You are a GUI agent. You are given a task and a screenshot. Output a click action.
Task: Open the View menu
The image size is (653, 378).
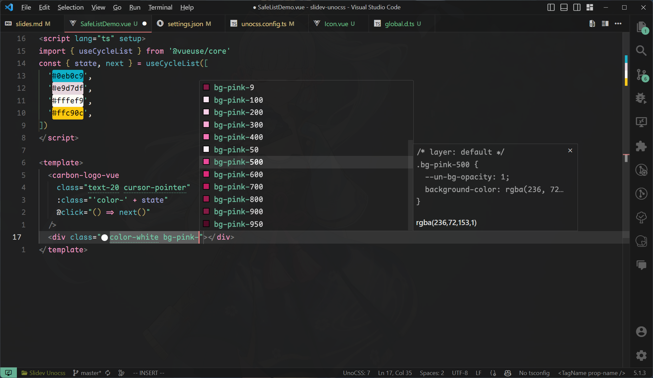[98, 7]
